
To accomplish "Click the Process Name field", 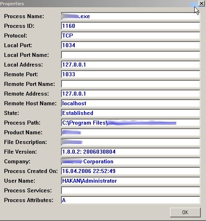I will 130,16.
